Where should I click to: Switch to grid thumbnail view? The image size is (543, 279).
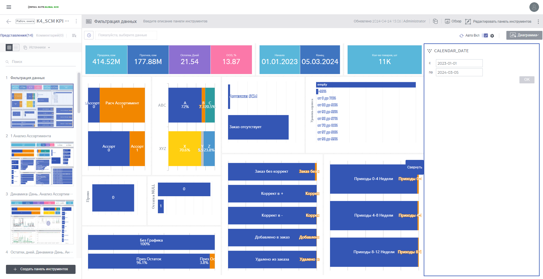pyautogui.click(x=9, y=47)
